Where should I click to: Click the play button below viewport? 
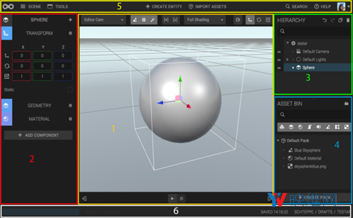pyautogui.click(x=172, y=199)
